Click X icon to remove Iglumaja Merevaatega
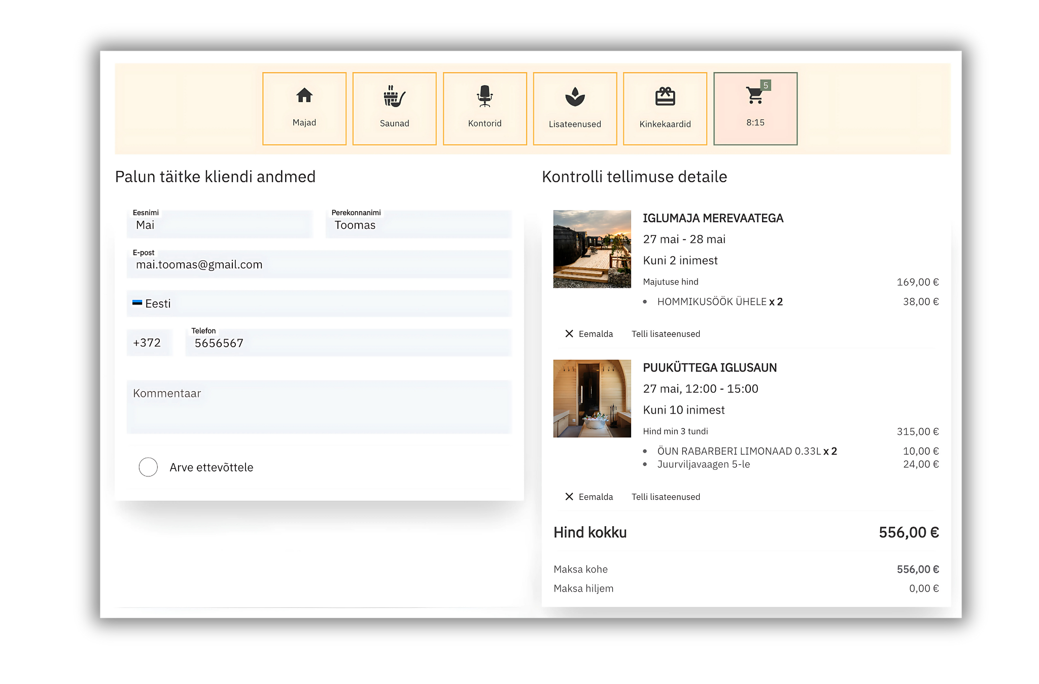This screenshot has width=1039, height=684. (569, 334)
